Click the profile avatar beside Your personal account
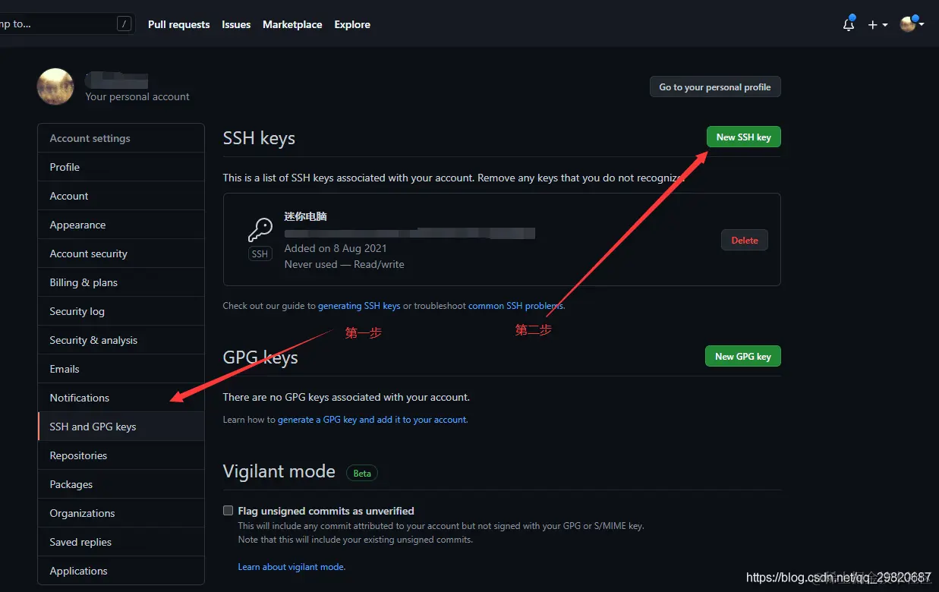 [55, 87]
